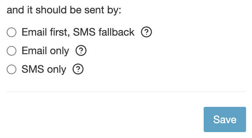
Task: Enable SMS only delivery via its circle
Action: [12, 69]
